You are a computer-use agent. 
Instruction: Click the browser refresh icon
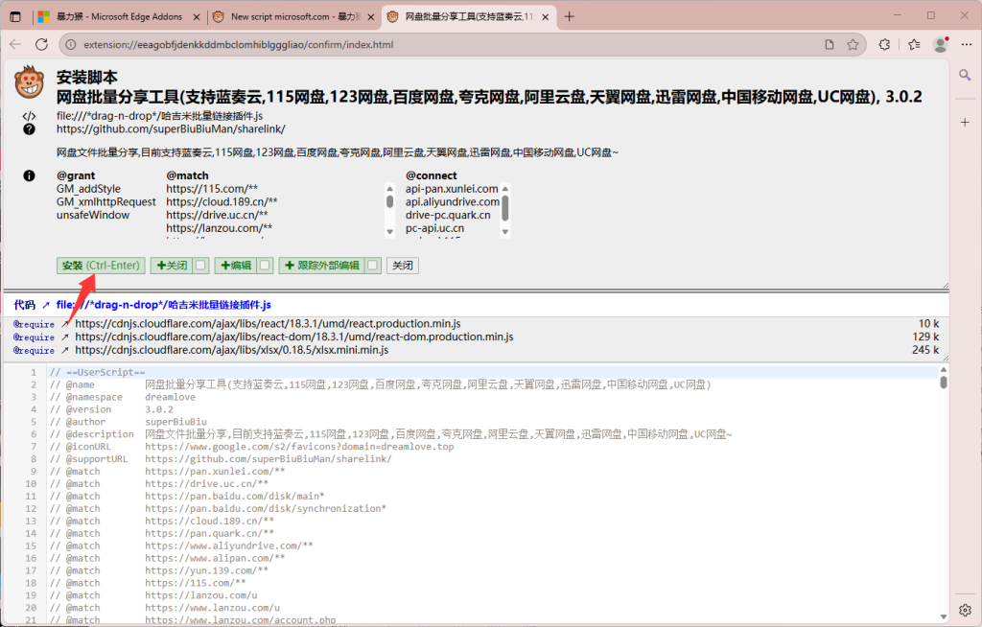[x=39, y=44]
